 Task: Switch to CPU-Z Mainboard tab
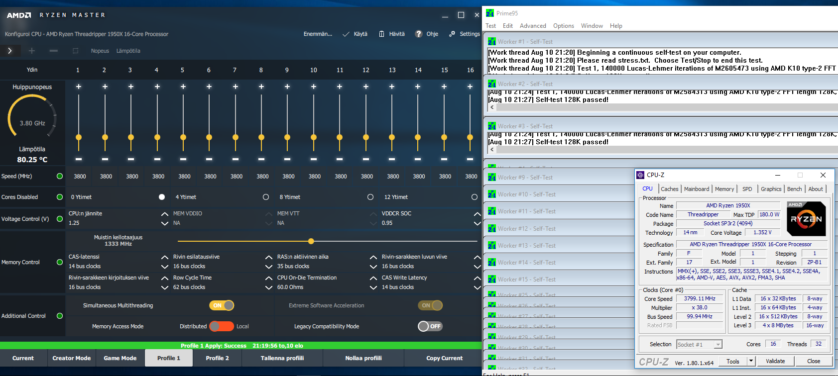697,189
